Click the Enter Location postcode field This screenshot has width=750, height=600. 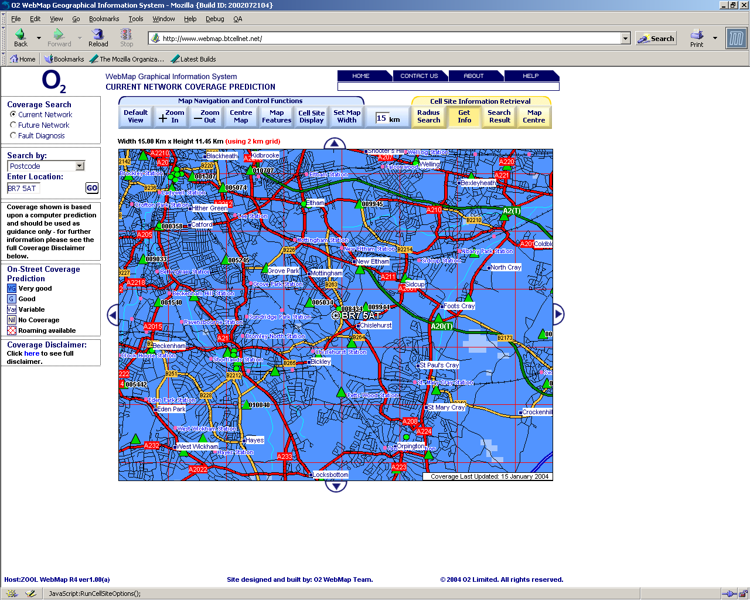pos(23,188)
